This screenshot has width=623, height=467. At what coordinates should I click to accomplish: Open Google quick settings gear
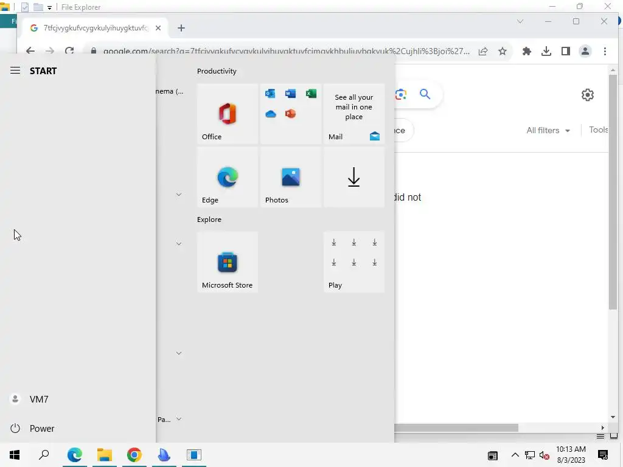(x=588, y=95)
